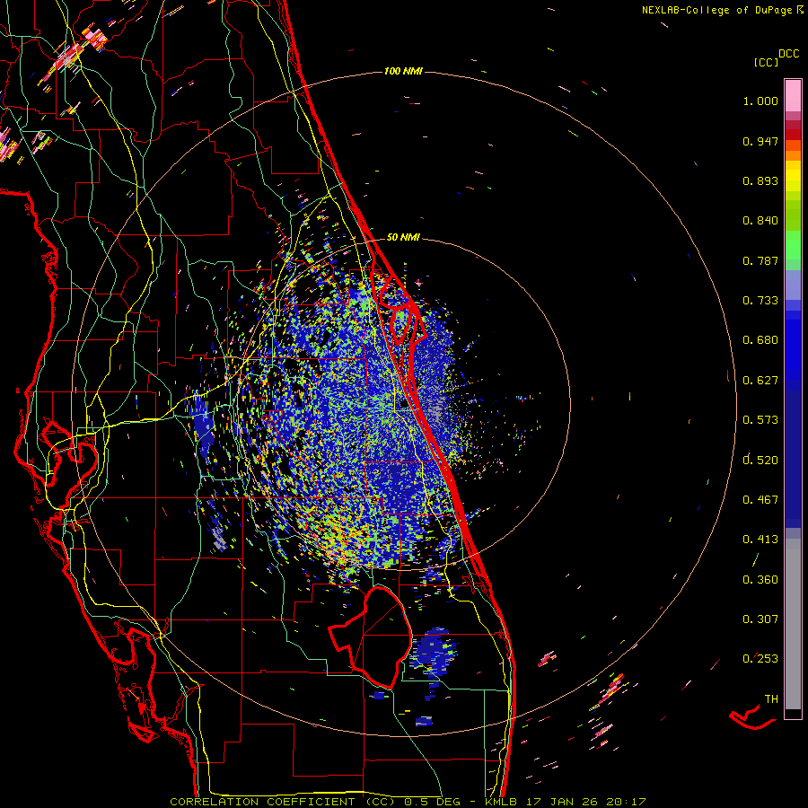Click the 0.627 scale value

760,381
